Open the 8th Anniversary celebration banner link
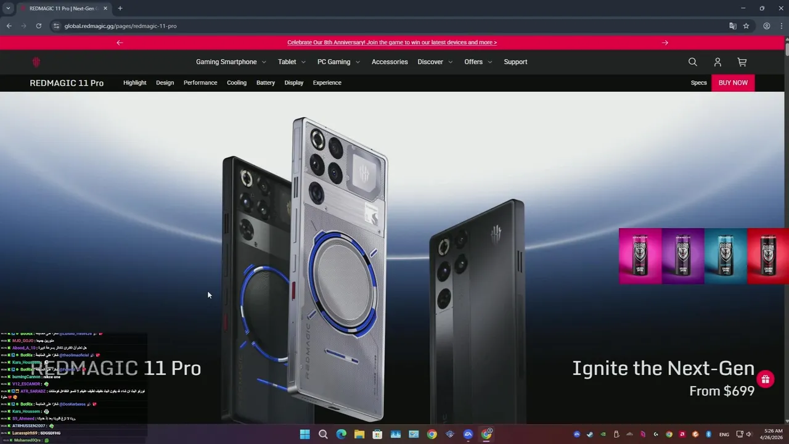Viewport: 789px width, 444px height. click(392, 43)
